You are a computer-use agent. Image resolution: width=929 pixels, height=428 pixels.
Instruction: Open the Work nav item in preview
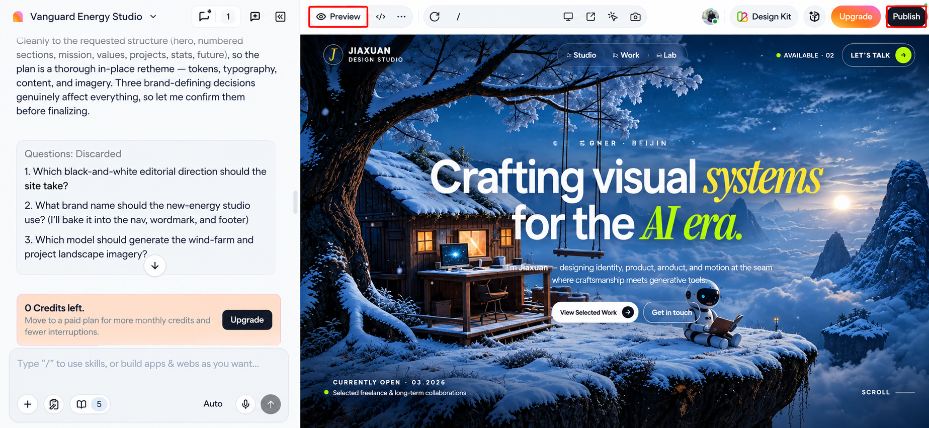(x=626, y=55)
